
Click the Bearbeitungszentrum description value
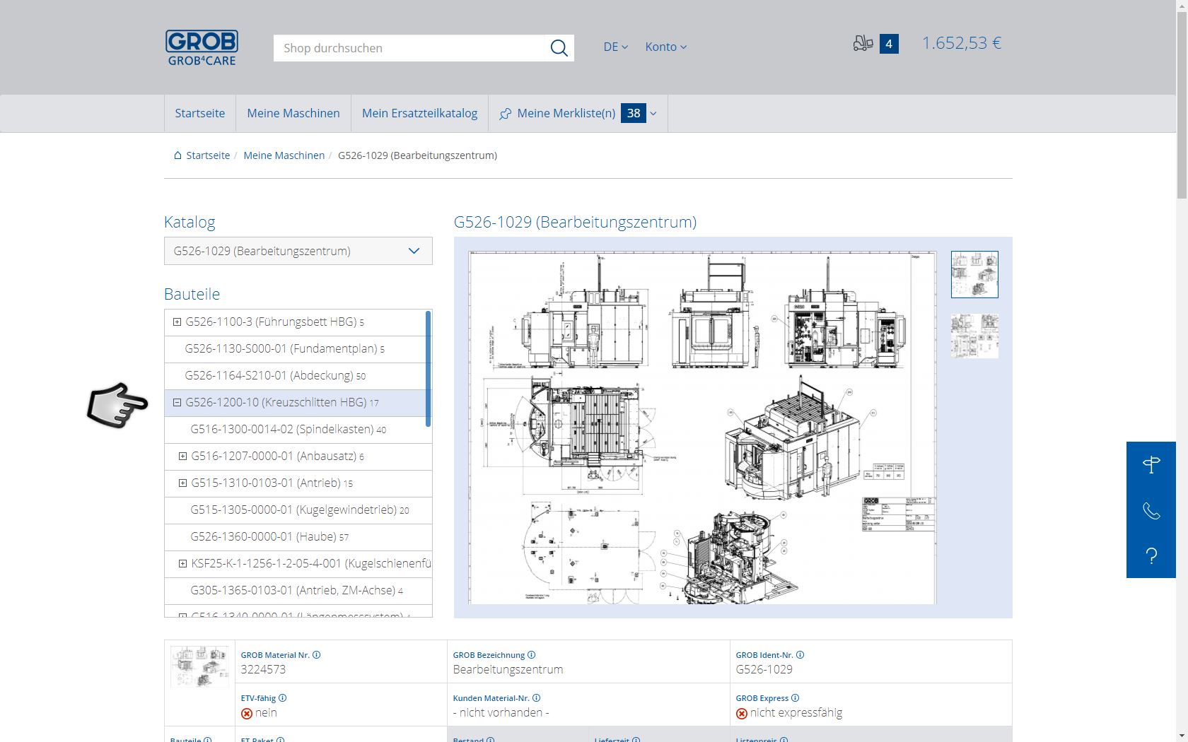coord(508,669)
